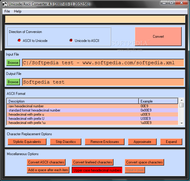Open the Help menu
The height and width of the screenshot is (181, 190).
18,11
